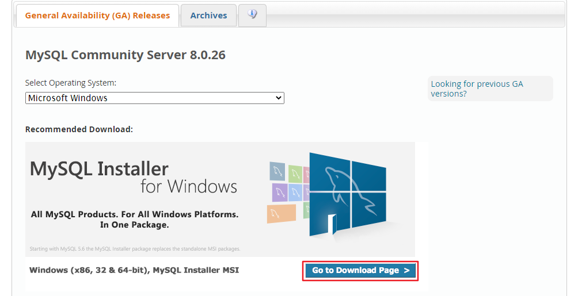The width and height of the screenshot is (578, 296).
Task: Select the General Availability (GA) Releases tab
Action: (98, 16)
